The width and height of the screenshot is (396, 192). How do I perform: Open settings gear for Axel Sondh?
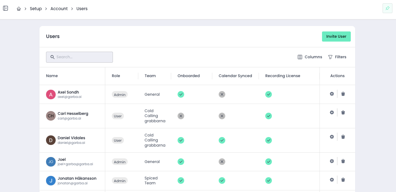coord(332,94)
